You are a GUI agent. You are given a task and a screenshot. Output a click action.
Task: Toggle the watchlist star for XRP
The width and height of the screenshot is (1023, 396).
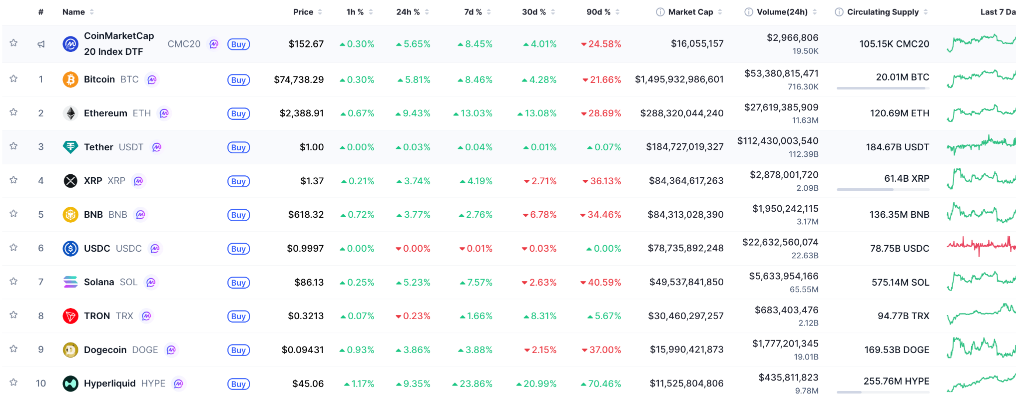pos(13,180)
